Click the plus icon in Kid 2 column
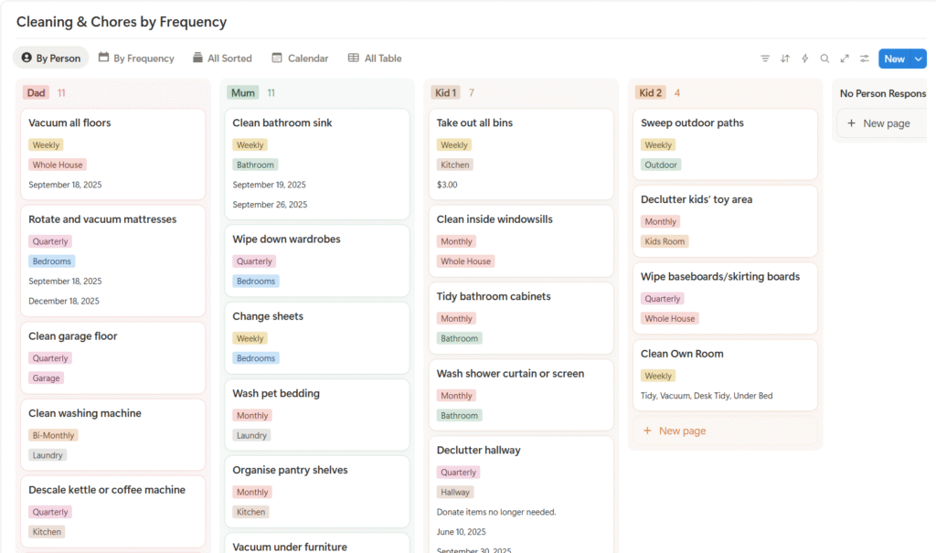The height and width of the screenshot is (553, 936). pos(647,431)
